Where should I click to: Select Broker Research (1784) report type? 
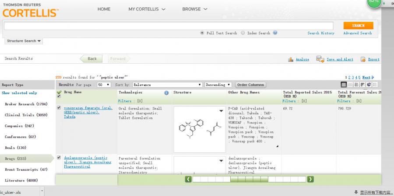26,104
